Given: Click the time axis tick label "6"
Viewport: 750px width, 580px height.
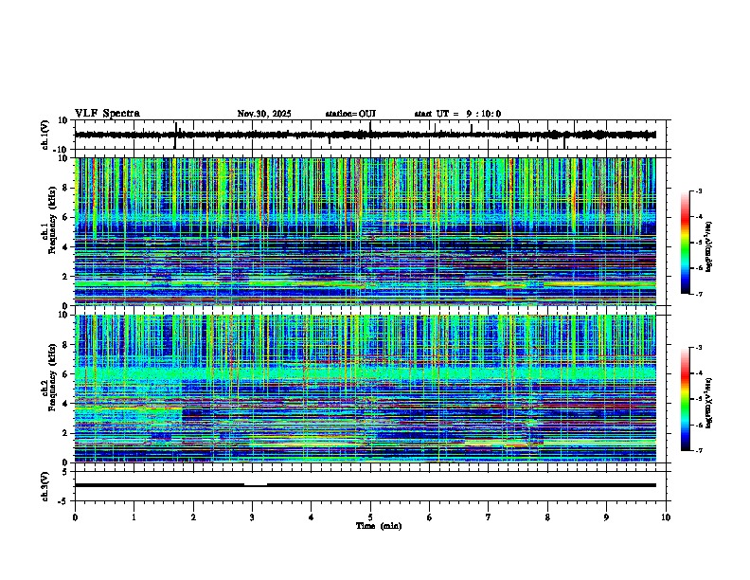Looking at the screenshot, I should [430, 517].
